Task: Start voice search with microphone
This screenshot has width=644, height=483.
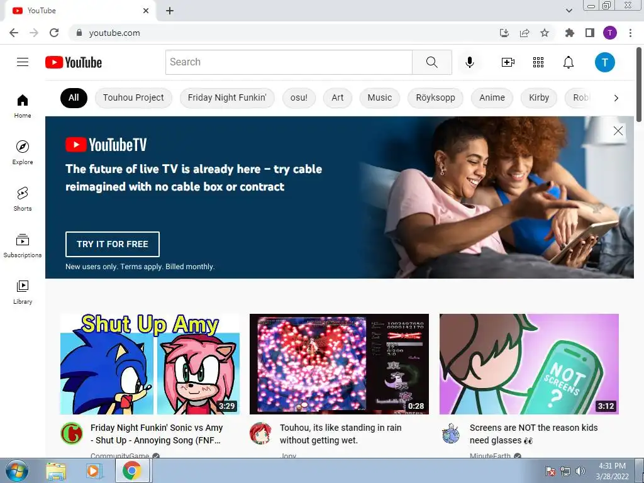Action: pyautogui.click(x=470, y=62)
